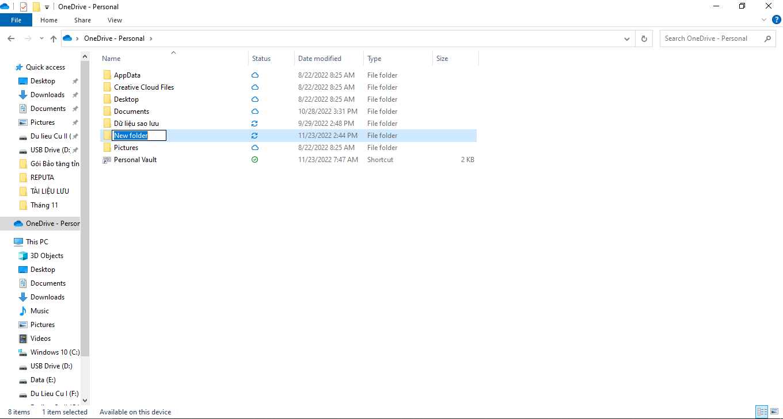Open the View ribbon tab
This screenshot has width=783, height=419.
click(115, 20)
